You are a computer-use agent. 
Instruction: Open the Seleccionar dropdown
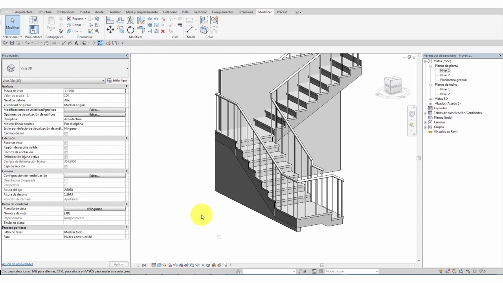(x=13, y=37)
